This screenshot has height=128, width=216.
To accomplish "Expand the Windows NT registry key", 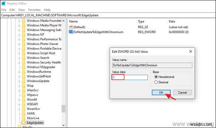I will 19,35.
